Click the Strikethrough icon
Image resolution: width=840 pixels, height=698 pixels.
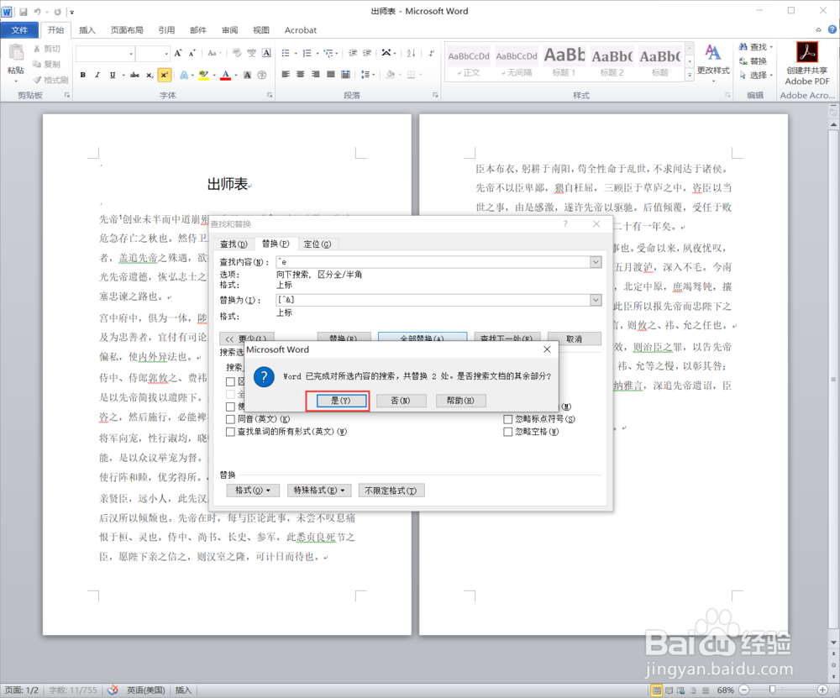point(134,75)
